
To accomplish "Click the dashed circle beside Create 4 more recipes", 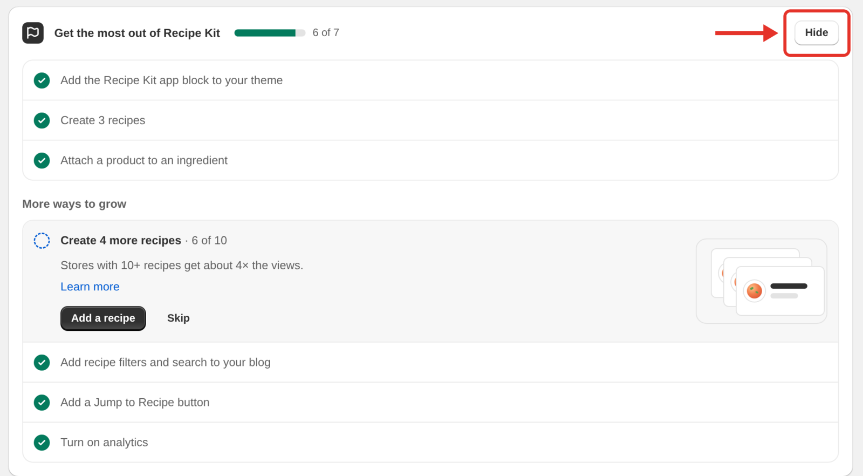I will (42, 241).
